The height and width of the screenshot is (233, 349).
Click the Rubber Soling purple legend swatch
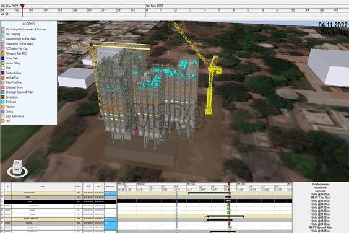click(3, 73)
